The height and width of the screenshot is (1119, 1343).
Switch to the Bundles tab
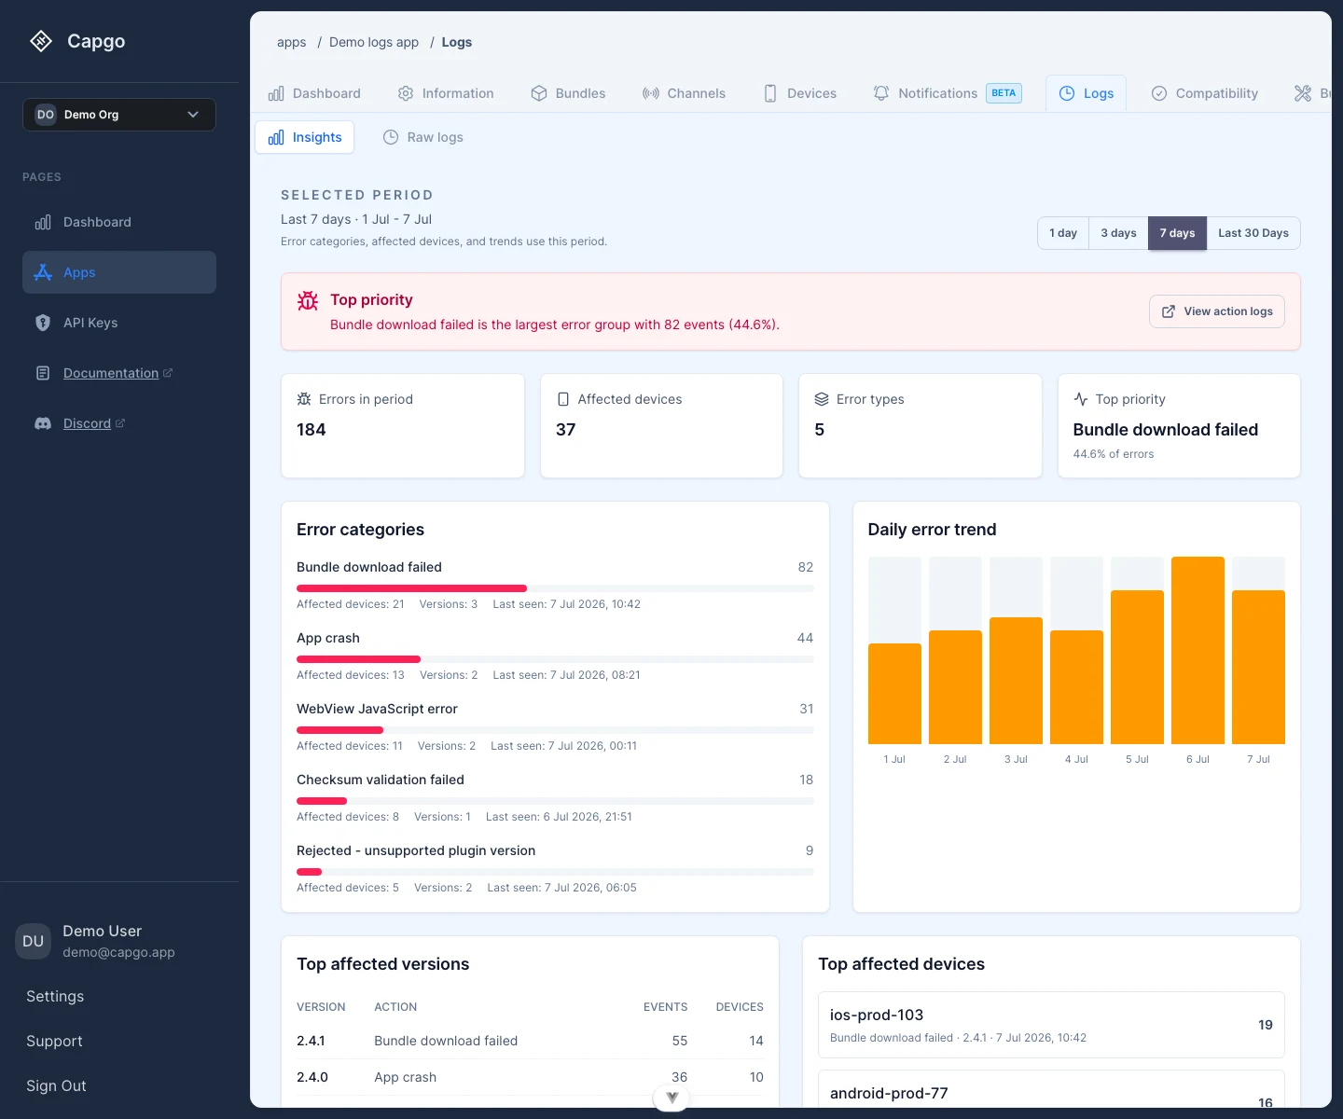click(568, 93)
